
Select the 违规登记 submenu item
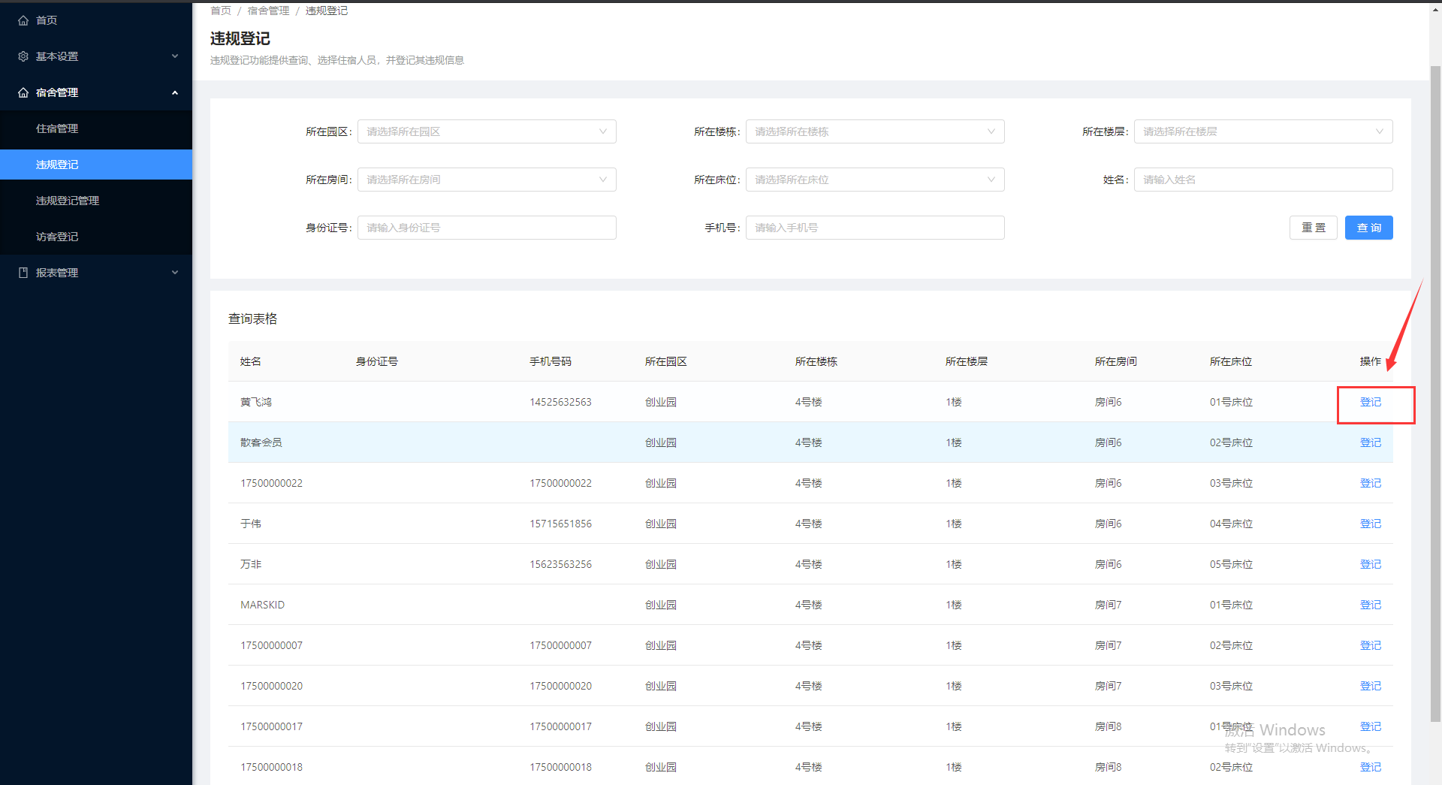tap(96, 165)
